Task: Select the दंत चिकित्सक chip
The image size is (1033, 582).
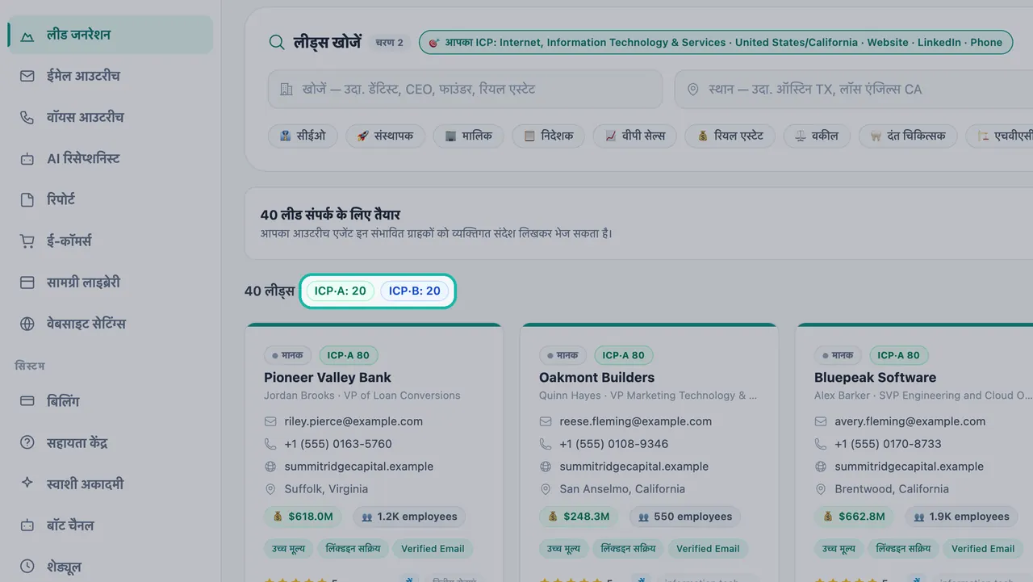Action: click(908, 136)
